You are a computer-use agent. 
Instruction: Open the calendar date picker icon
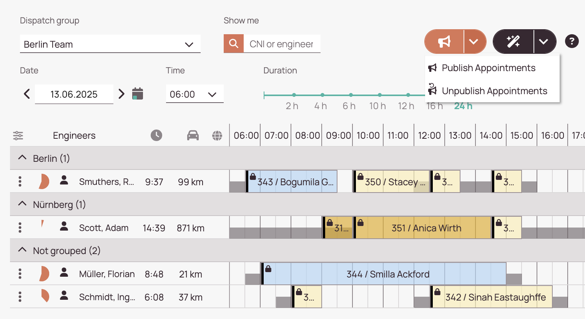coord(138,94)
